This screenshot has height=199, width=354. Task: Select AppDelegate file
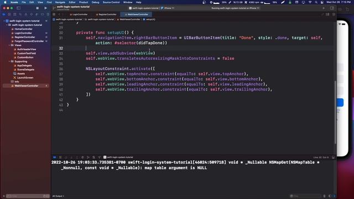24,65
